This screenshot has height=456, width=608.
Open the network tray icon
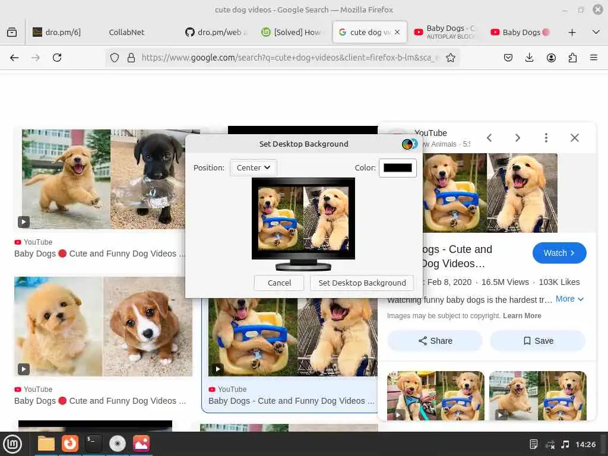[x=550, y=444]
